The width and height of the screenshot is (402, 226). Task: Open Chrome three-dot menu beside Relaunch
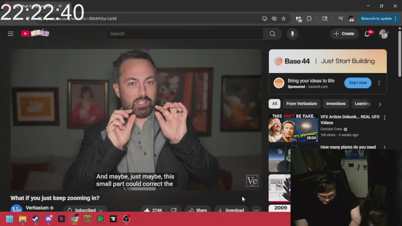pos(396,19)
